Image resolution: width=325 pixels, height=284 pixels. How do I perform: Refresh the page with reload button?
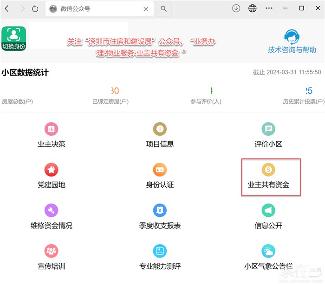point(35,9)
